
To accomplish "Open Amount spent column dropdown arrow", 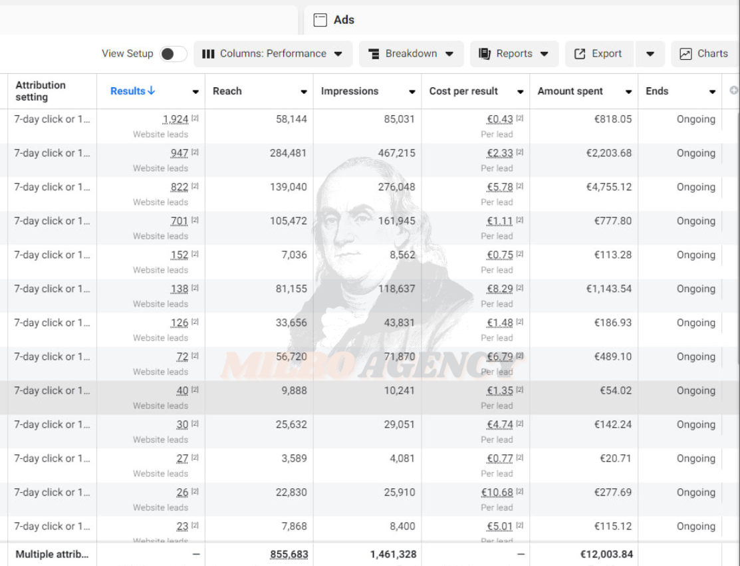I will [628, 92].
